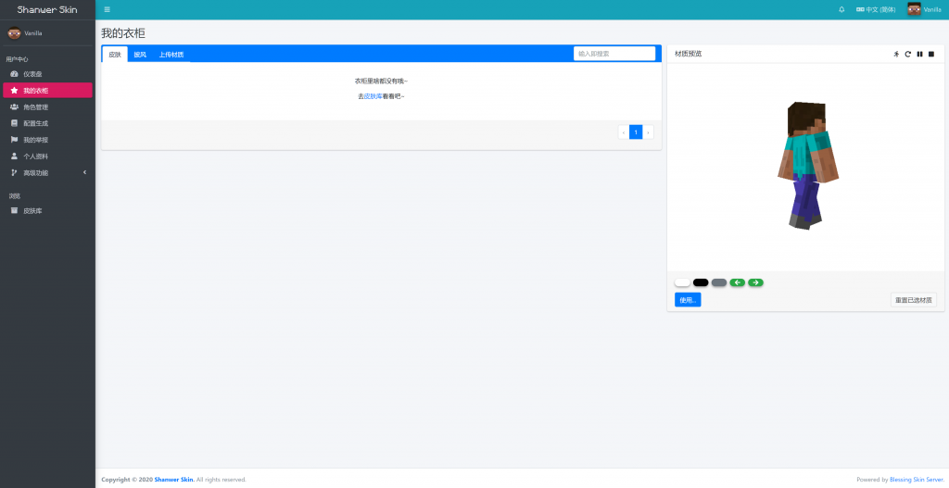Open the Vanilla user menu in the top bar

(x=924, y=9)
